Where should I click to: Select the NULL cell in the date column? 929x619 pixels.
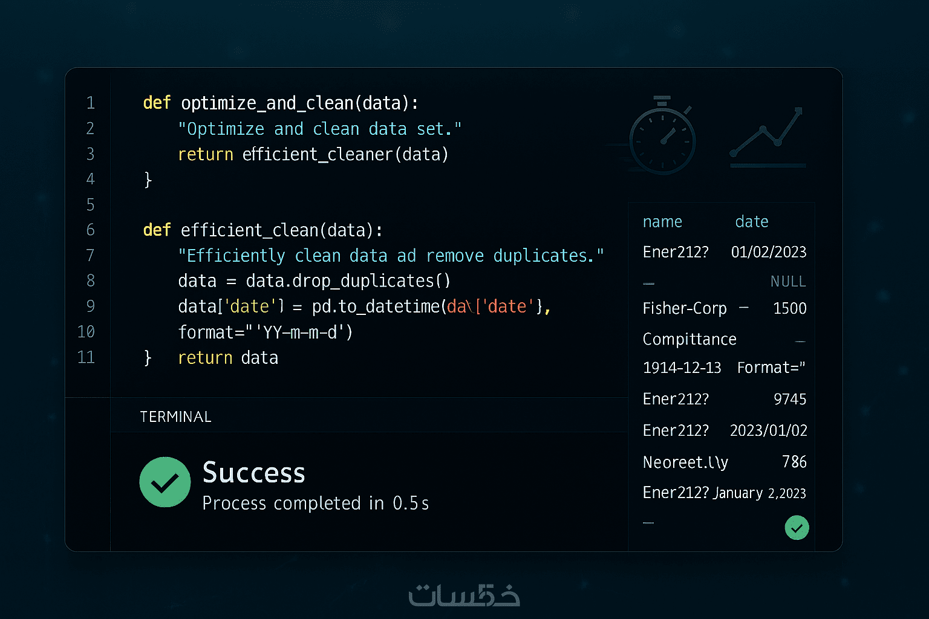[x=787, y=282]
